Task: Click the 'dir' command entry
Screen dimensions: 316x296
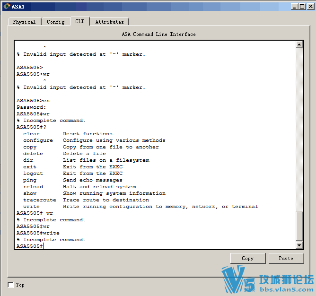Action: (x=28, y=160)
